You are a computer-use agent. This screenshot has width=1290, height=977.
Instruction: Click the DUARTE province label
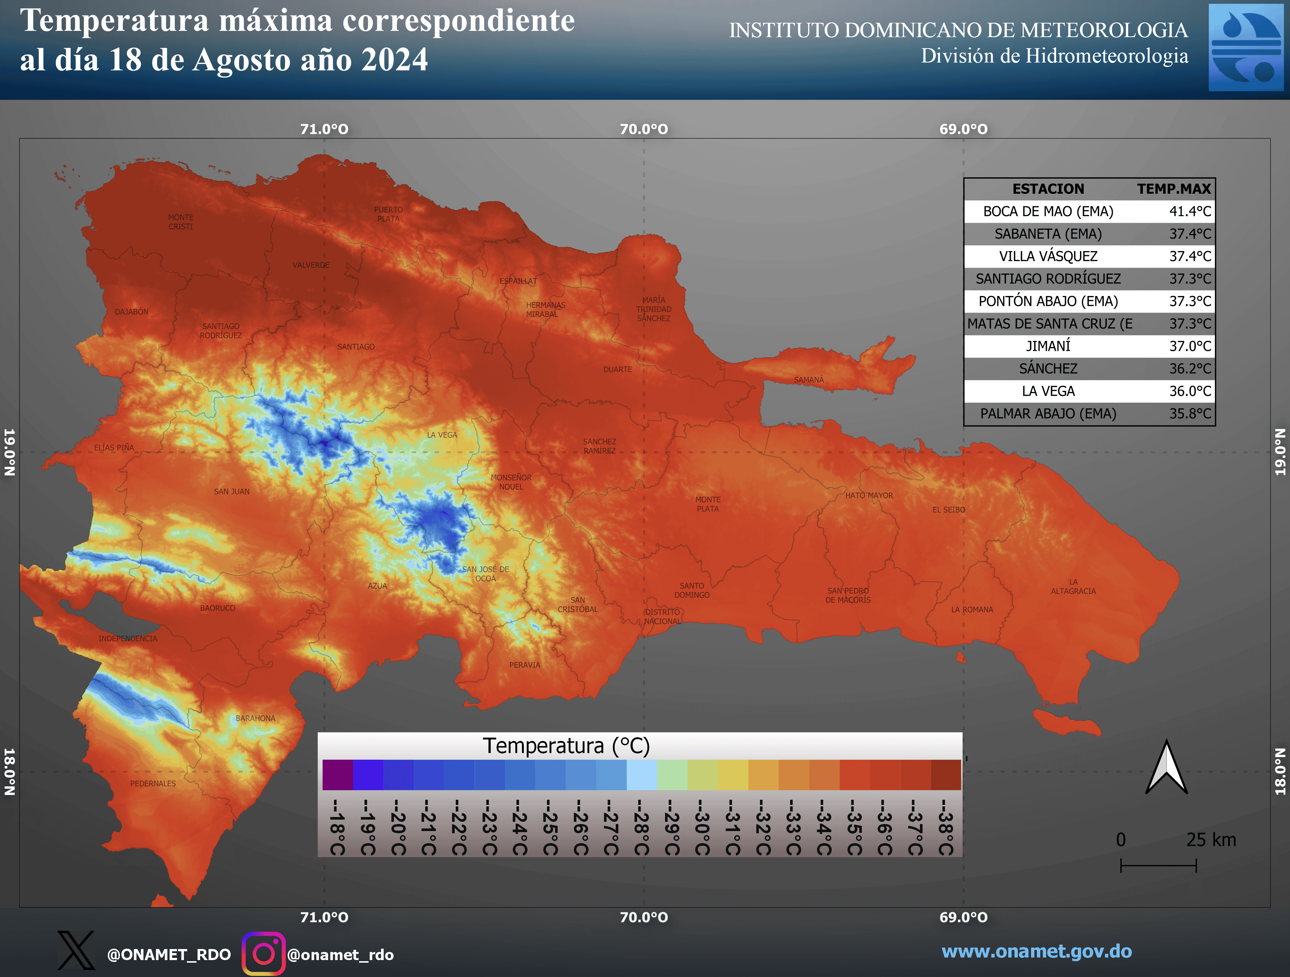click(x=618, y=370)
